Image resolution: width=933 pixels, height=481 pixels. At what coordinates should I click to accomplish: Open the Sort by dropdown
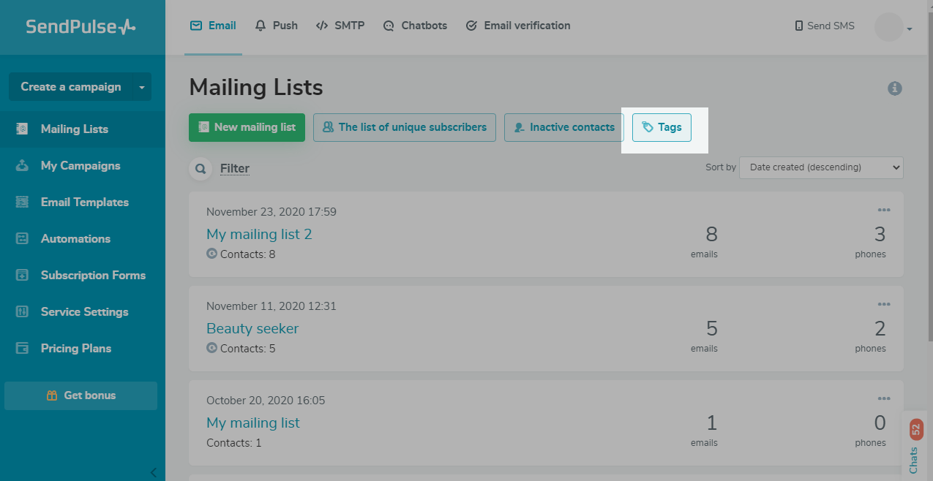pyautogui.click(x=821, y=167)
